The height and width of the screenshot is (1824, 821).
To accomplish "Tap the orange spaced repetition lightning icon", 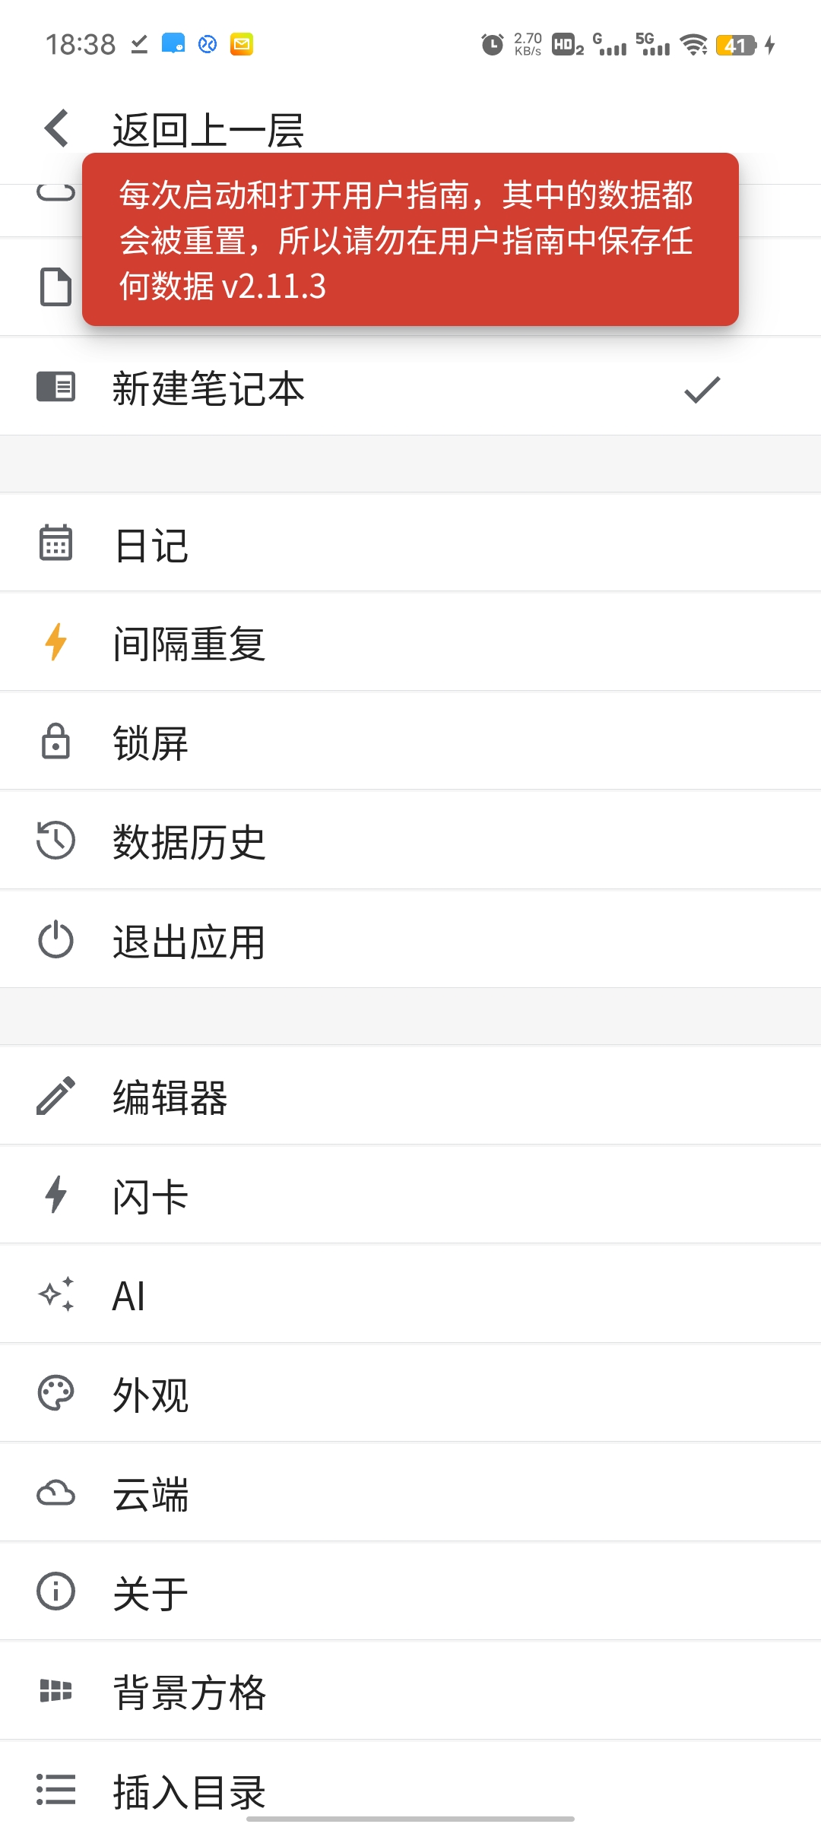I will (55, 642).
